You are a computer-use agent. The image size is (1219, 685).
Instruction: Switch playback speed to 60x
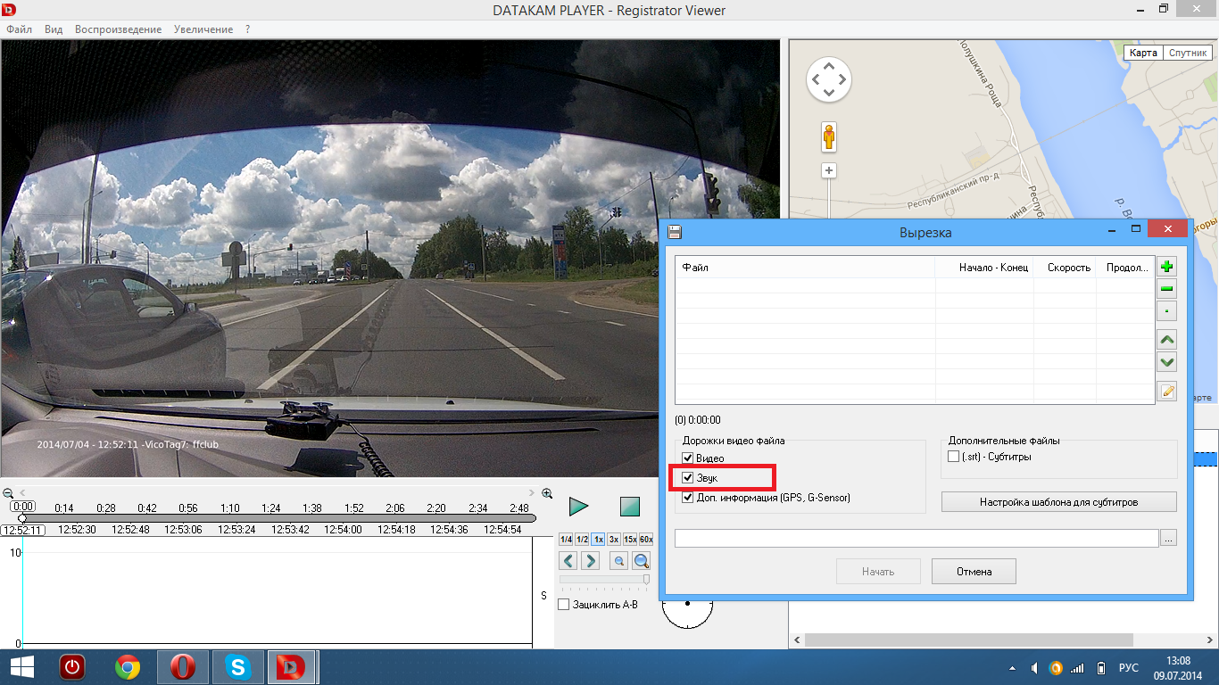[x=646, y=540]
